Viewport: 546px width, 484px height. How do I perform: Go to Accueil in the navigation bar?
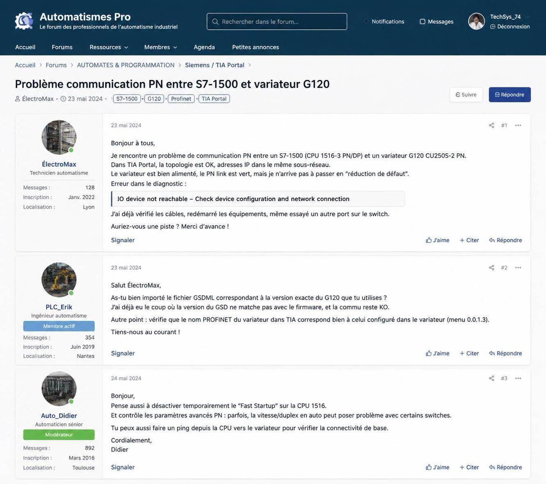25,47
